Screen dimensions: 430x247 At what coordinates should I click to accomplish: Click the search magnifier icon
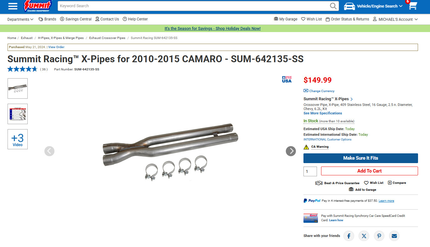(333, 6)
